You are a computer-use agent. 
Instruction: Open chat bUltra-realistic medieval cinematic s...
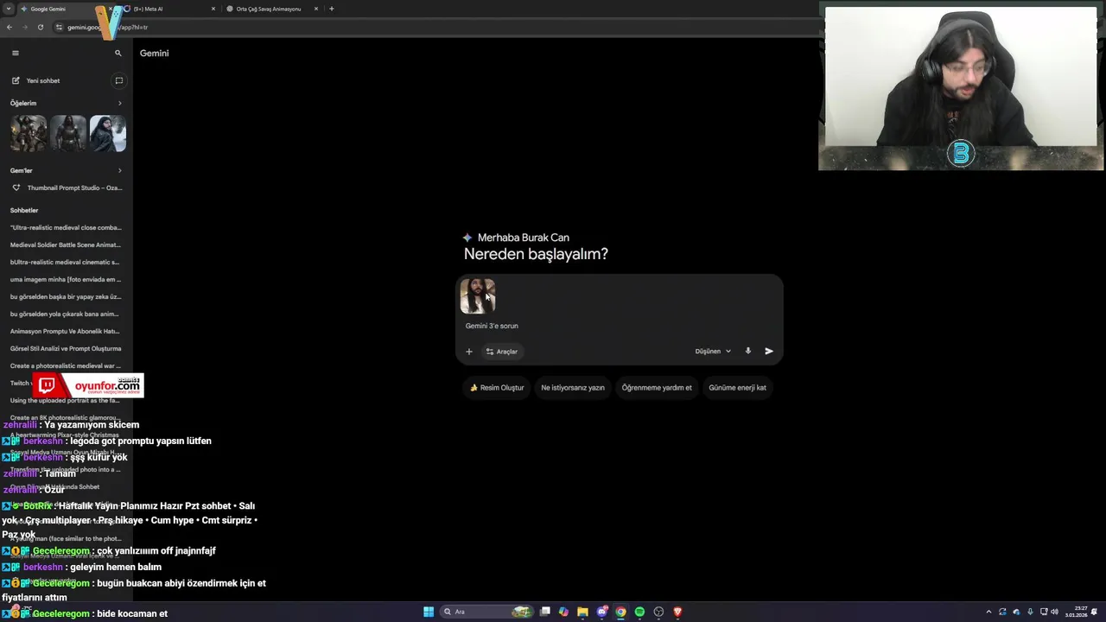point(66,262)
